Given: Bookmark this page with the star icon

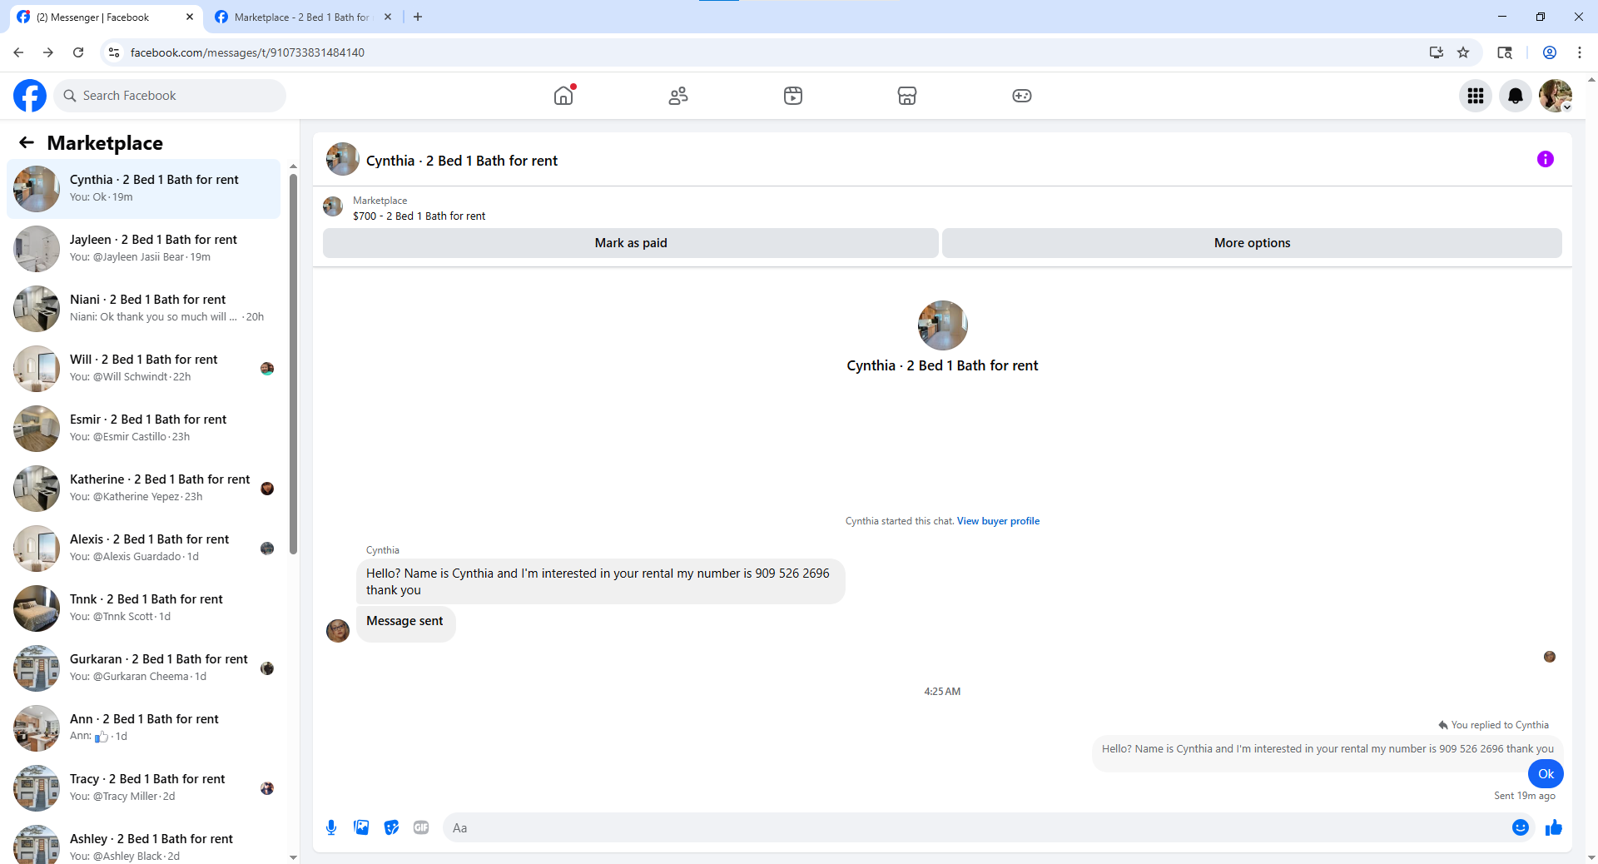Looking at the screenshot, I should pyautogui.click(x=1463, y=52).
